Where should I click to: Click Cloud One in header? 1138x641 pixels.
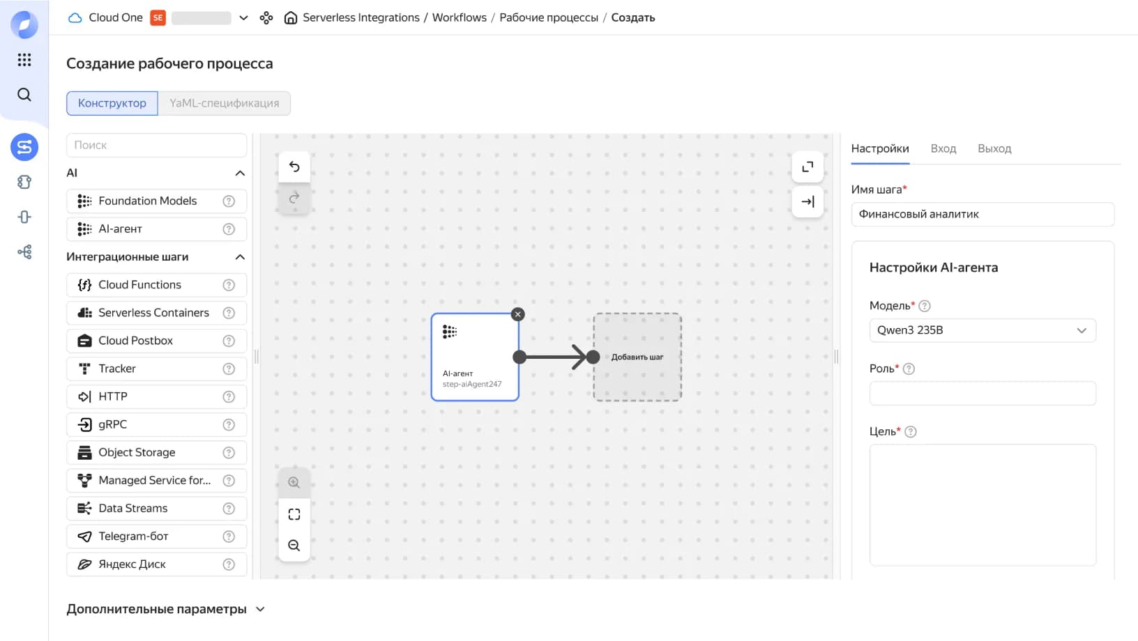click(x=116, y=17)
